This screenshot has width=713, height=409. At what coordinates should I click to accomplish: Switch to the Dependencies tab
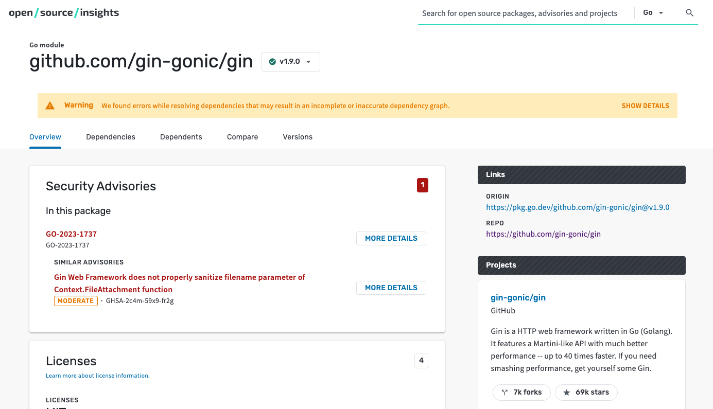click(110, 137)
